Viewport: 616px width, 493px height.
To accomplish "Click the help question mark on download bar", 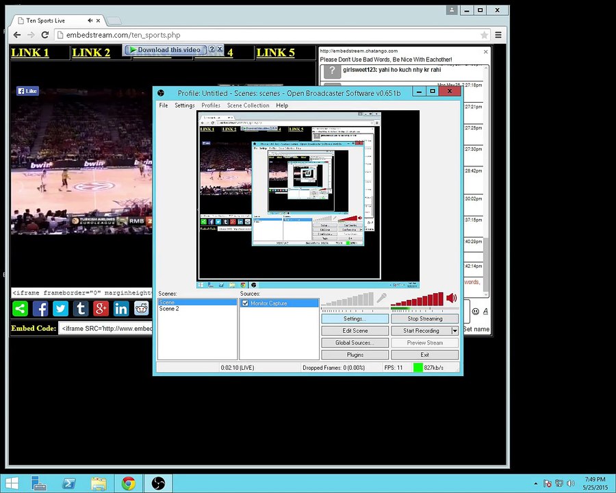I will pos(212,49).
